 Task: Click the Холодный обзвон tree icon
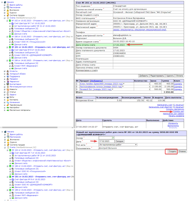(8, 74)
